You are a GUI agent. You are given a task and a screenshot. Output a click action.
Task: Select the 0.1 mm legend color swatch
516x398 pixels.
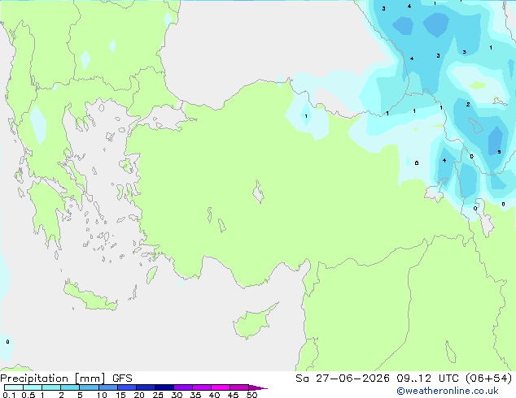coord(14,387)
